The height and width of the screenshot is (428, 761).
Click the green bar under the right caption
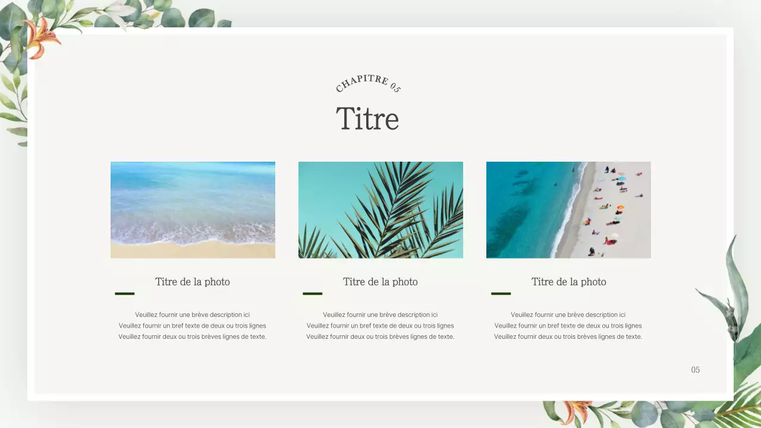[501, 293]
